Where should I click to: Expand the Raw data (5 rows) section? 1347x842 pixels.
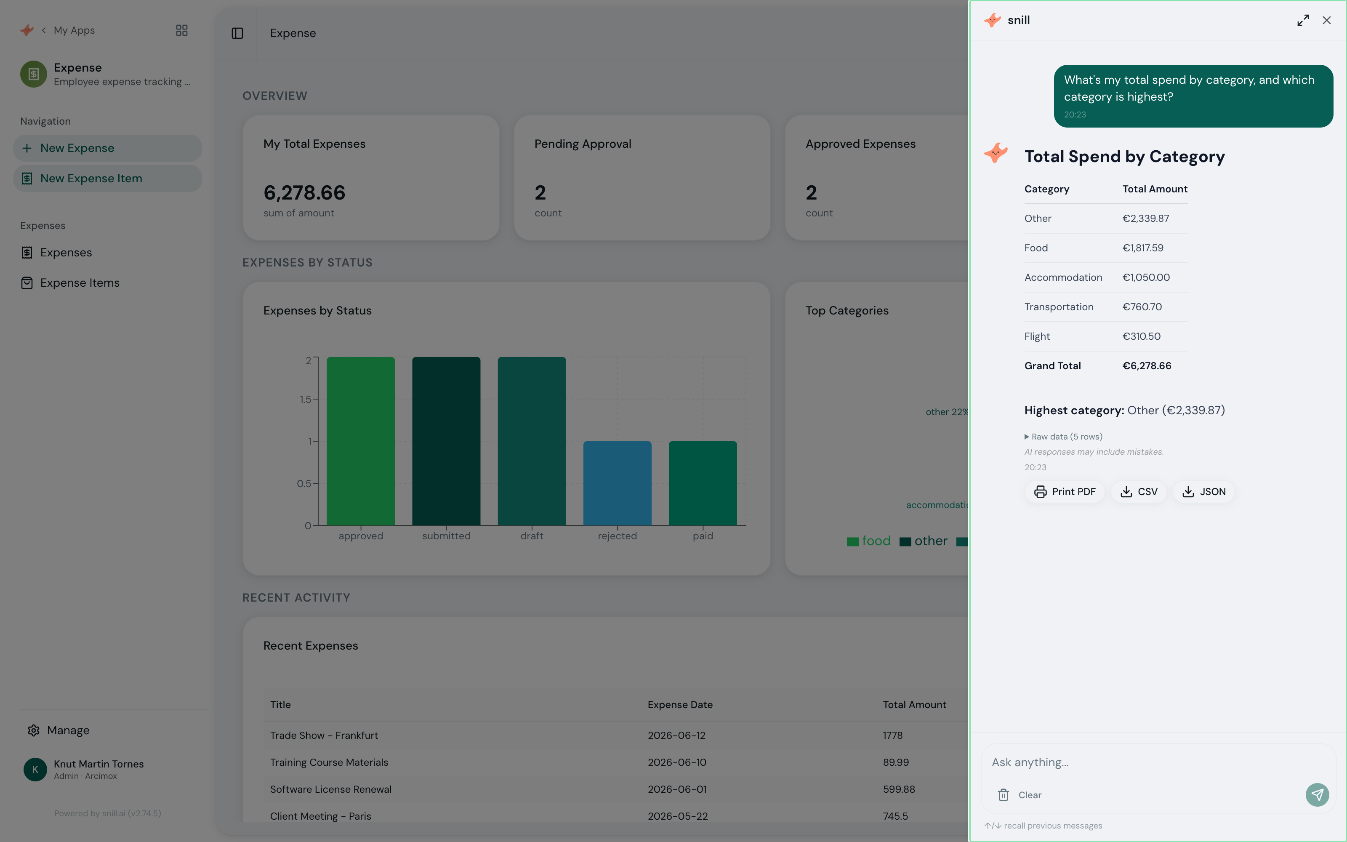1063,437
